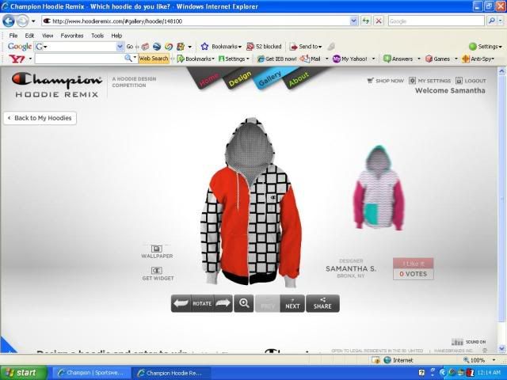Switch to Champion Hoodie Re... taskbar window
507x380 pixels.
171,373
